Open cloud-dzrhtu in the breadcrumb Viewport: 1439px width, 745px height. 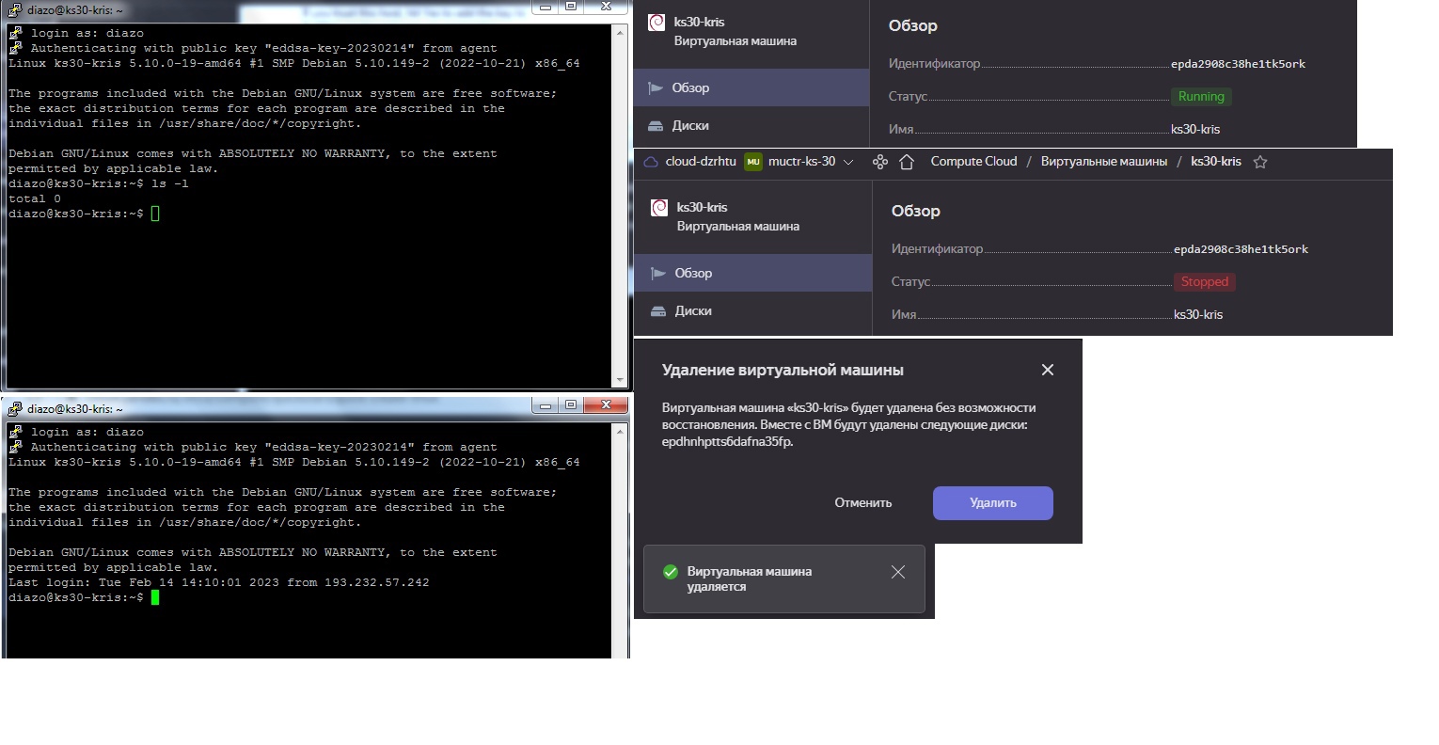click(701, 162)
